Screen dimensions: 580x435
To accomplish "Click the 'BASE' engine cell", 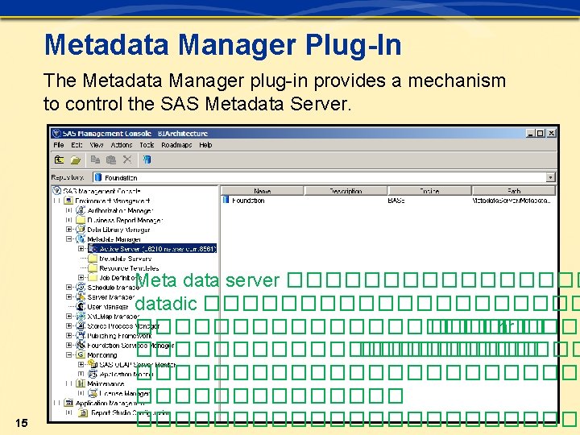I will (x=396, y=201).
